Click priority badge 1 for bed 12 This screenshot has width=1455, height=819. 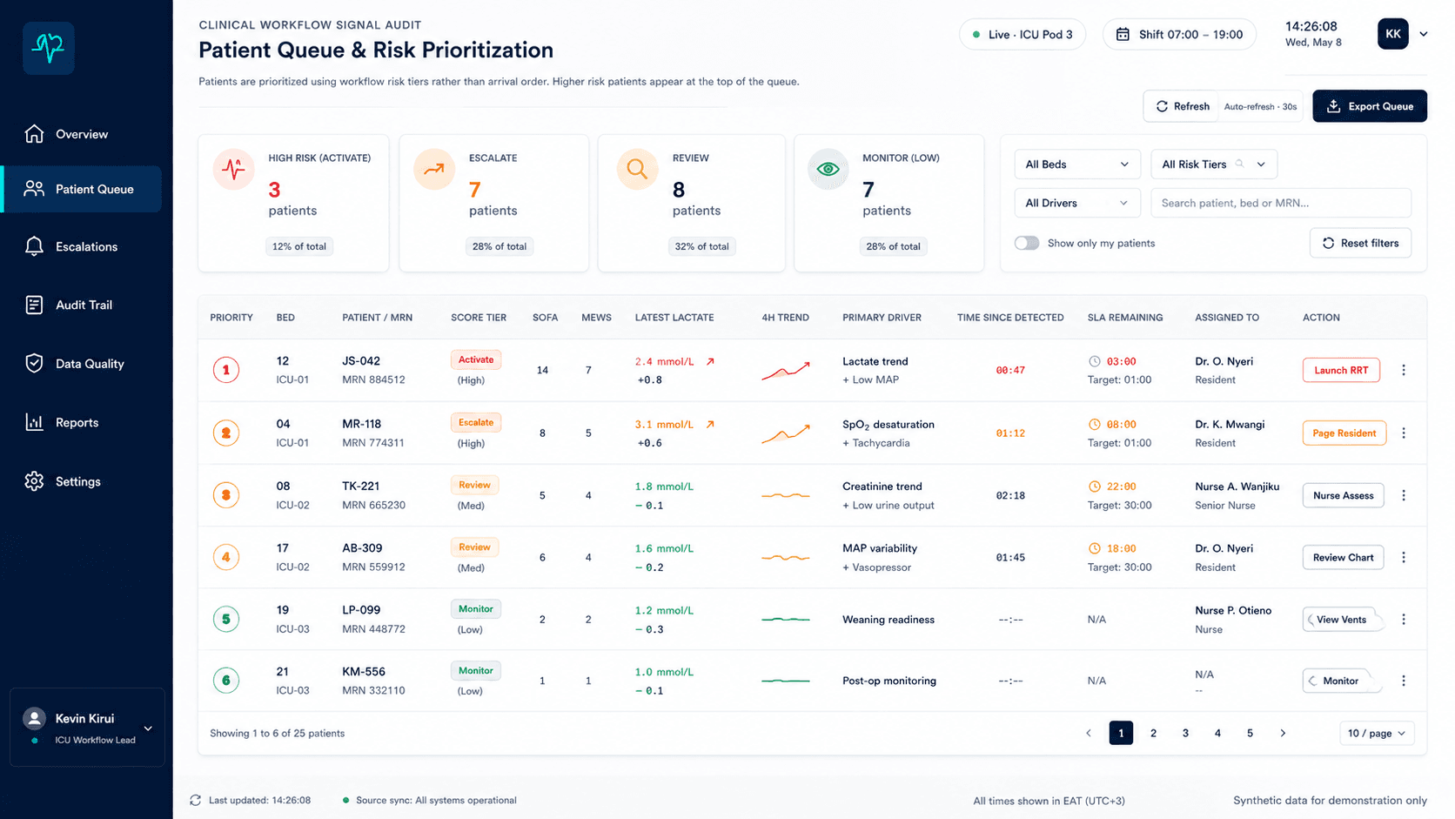226,370
